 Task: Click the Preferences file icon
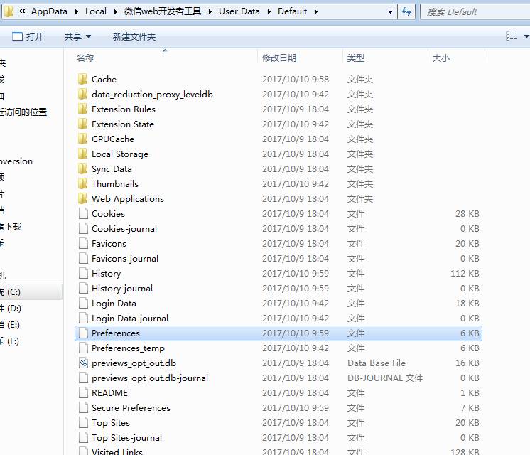click(83, 333)
